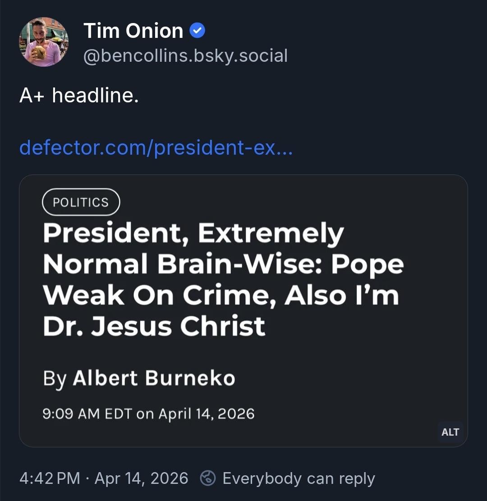Click "Weak On Crime, Also I'm" headline line
487x501 pixels.
click(221, 295)
